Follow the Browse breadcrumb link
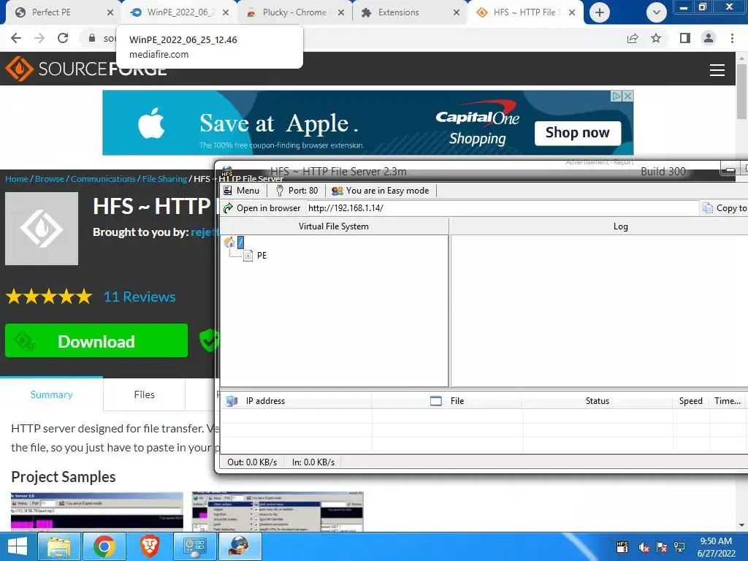Viewport: 748px width, 561px height. point(50,179)
